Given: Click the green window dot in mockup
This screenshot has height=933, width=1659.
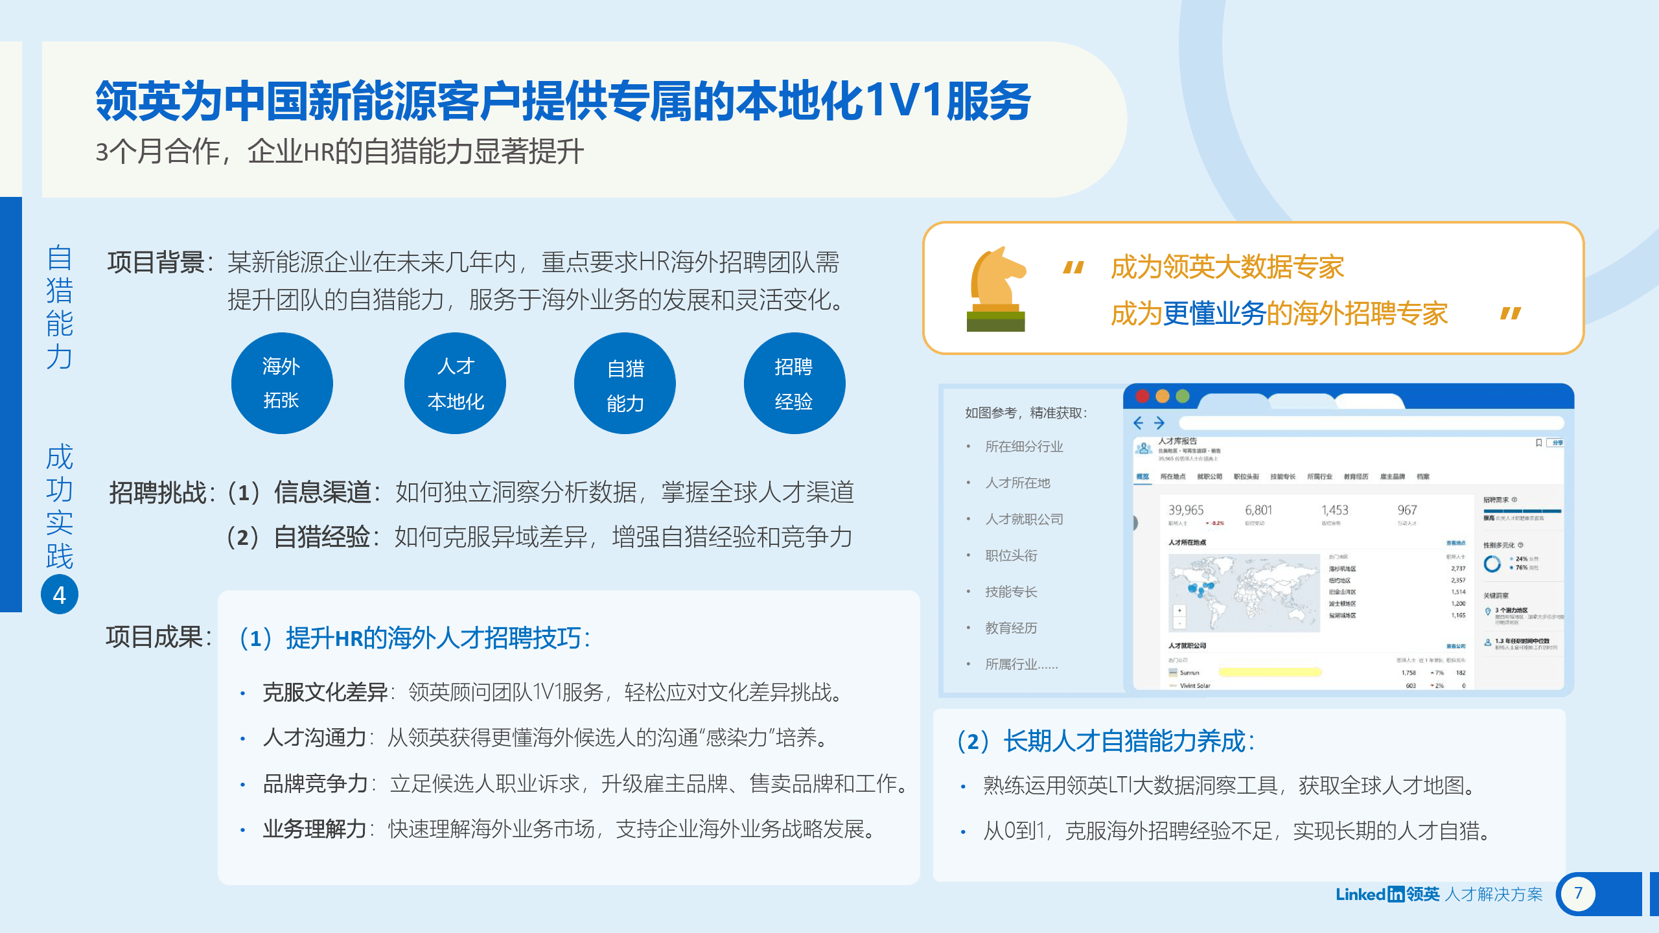Looking at the screenshot, I should pos(1183,396).
